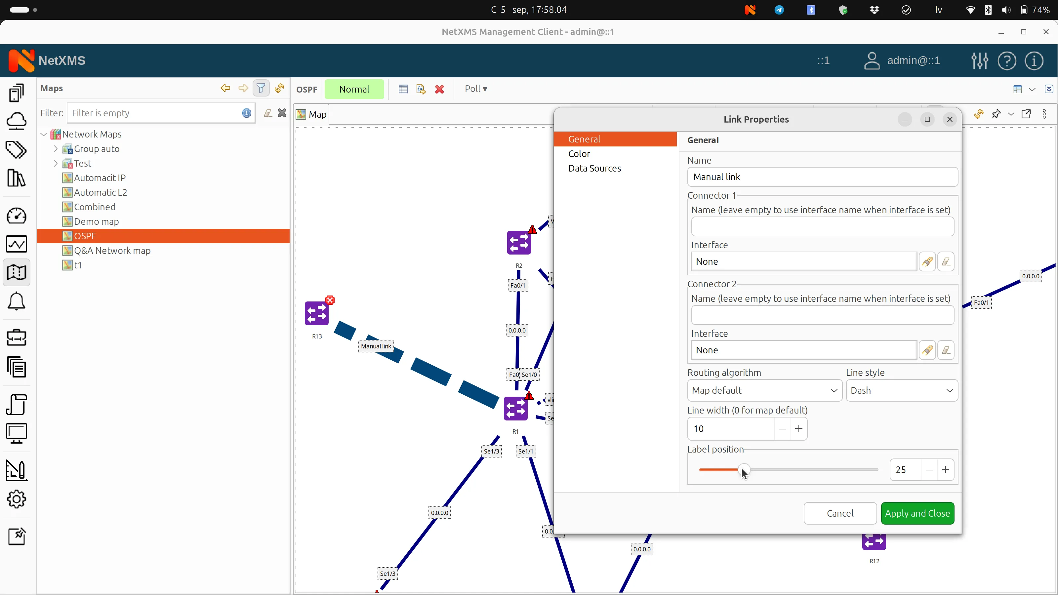The width and height of the screenshot is (1058, 595).
Task: Open the Dashboards gauge icon in sidebar
Action: coord(17,216)
